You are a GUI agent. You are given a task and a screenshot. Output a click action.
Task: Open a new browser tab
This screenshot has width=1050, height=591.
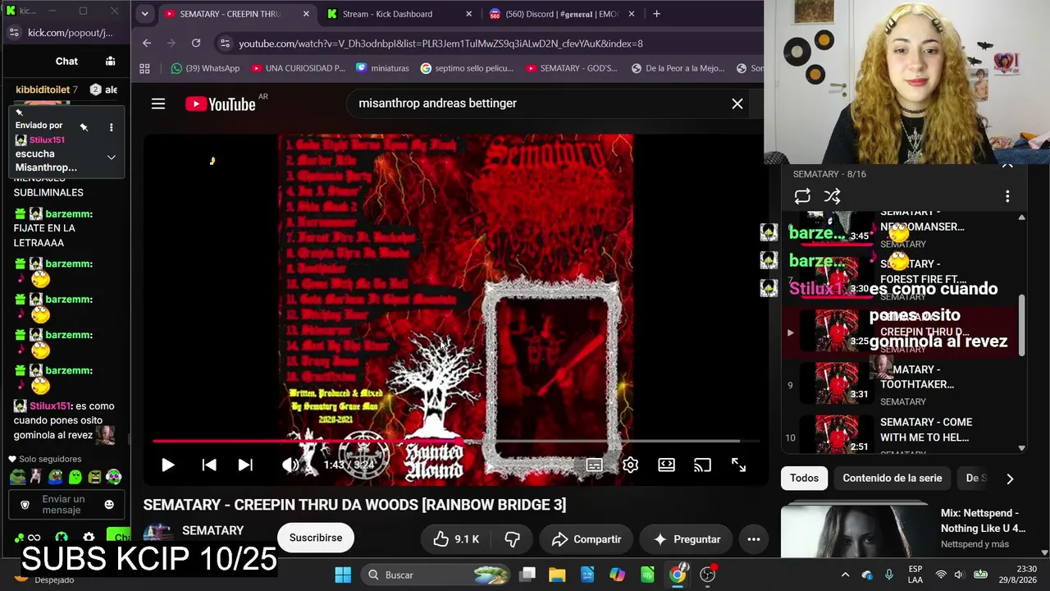tap(656, 14)
